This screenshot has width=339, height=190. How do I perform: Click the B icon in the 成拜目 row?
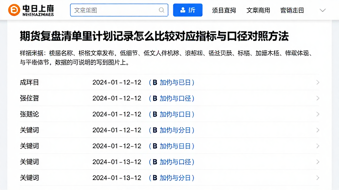[x=155, y=82]
